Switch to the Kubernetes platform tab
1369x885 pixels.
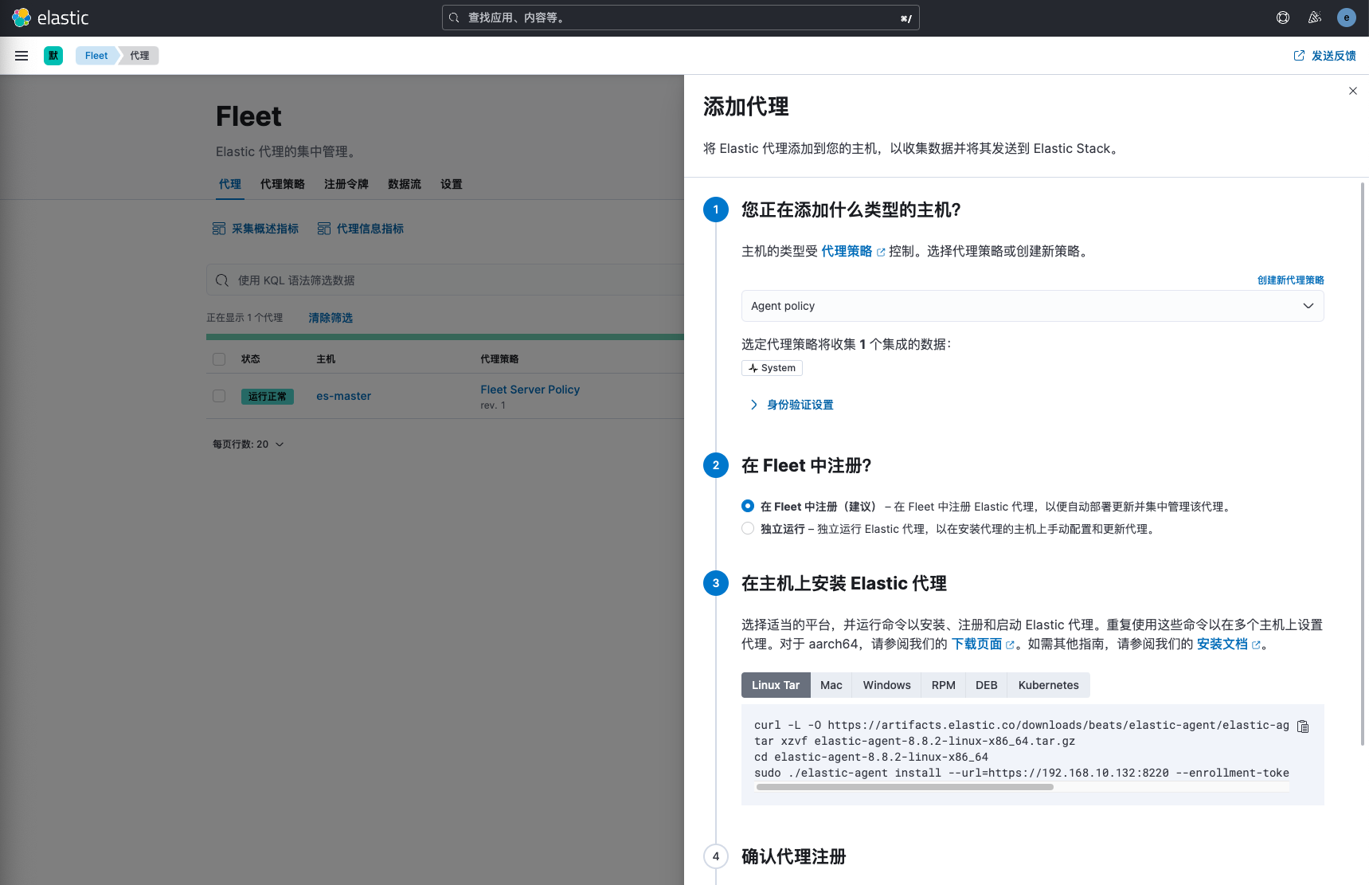click(1048, 685)
